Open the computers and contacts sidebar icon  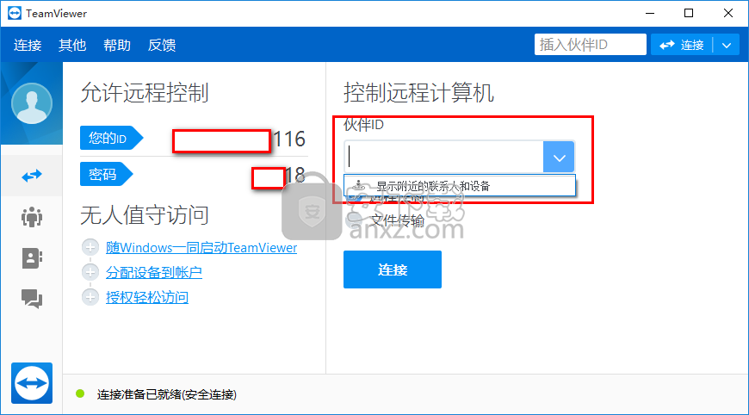32,258
